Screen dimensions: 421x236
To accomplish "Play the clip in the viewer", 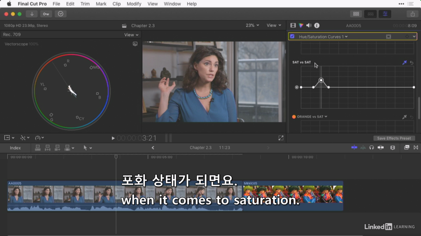I will [x=113, y=138].
